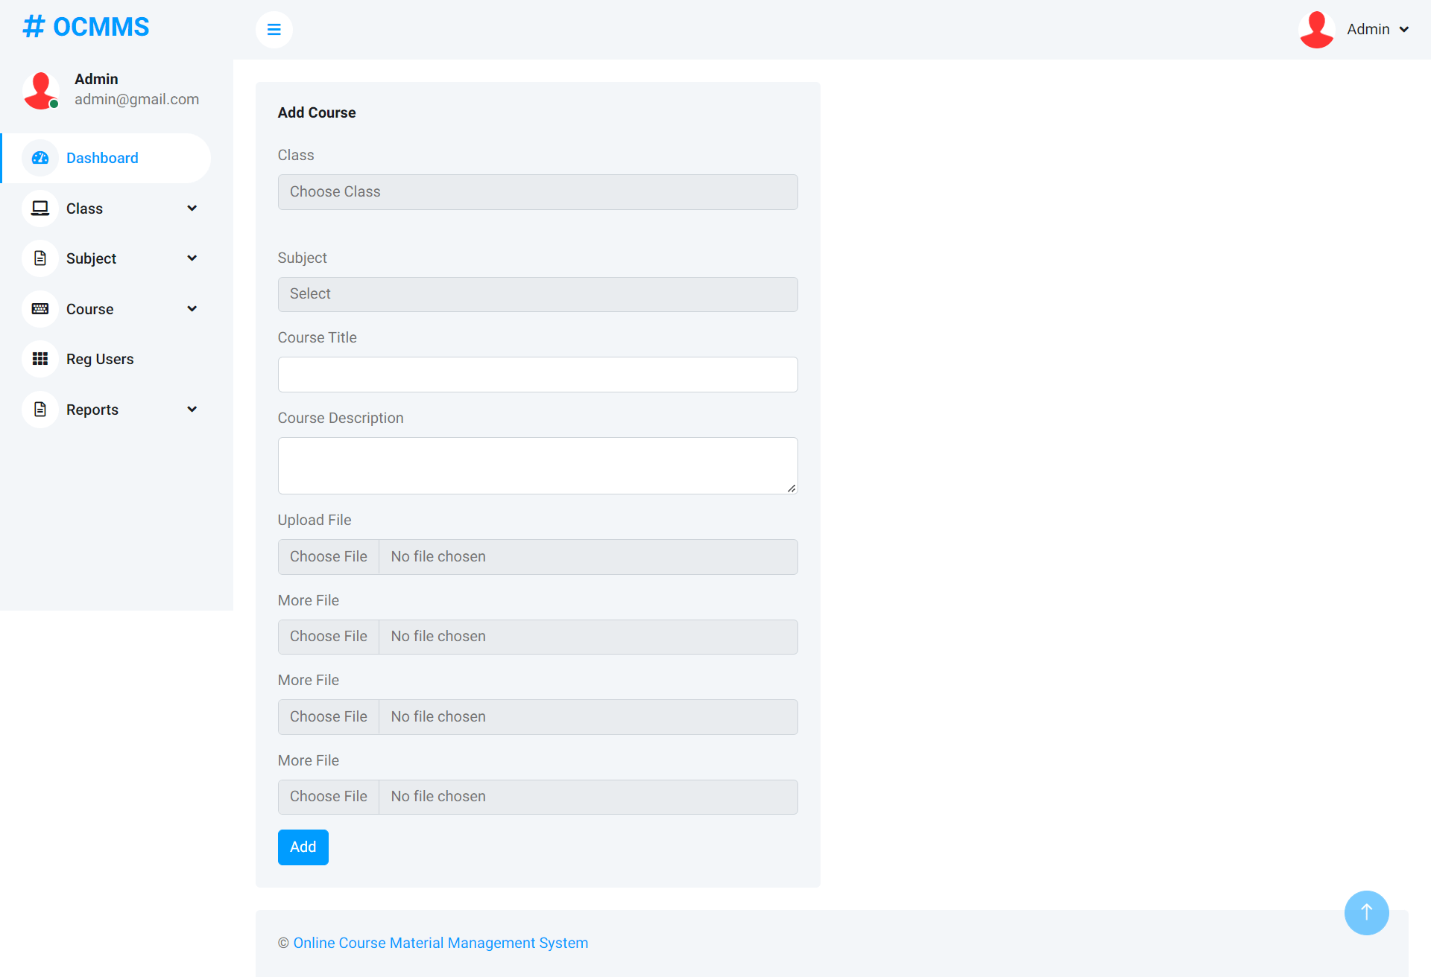Click the Reports document icon
Viewport: 1431px width, 977px height.
[x=40, y=409]
